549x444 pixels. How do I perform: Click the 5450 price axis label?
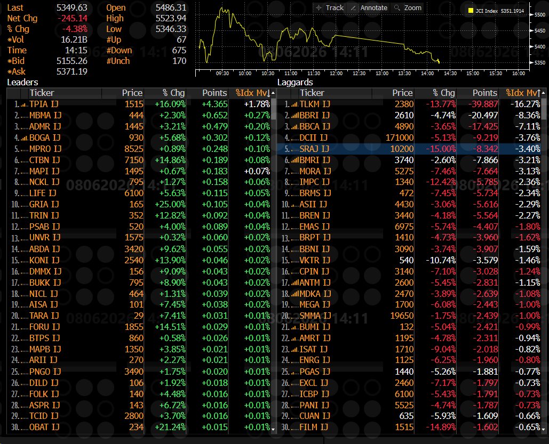540,30
